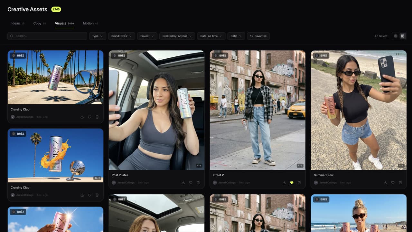The image size is (412, 232).
Task: Switch to the Copy tab
Action: [40, 23]
